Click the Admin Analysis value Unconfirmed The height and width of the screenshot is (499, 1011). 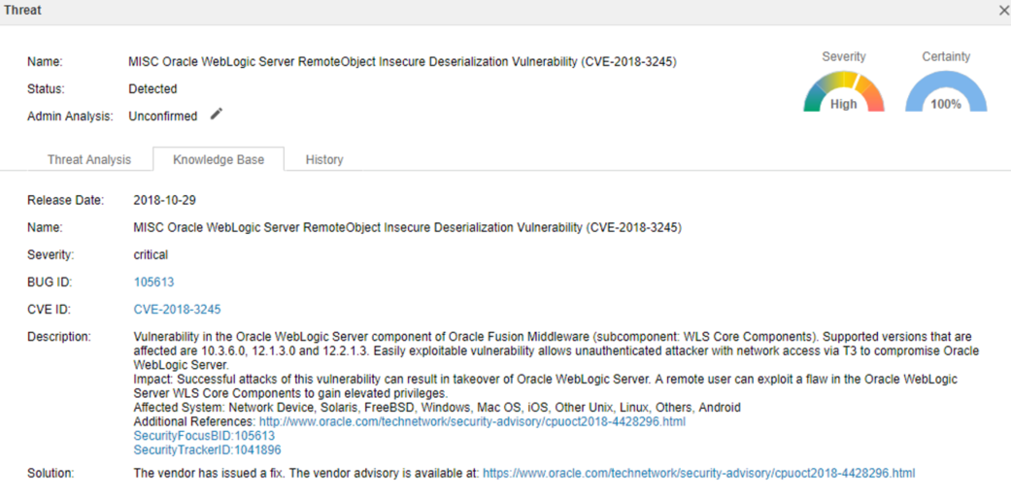coord(163,116)
